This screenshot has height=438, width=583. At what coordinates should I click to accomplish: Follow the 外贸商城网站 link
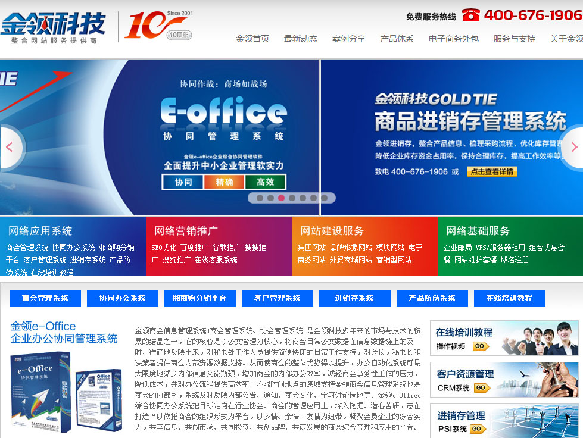[x=351, y=260]
